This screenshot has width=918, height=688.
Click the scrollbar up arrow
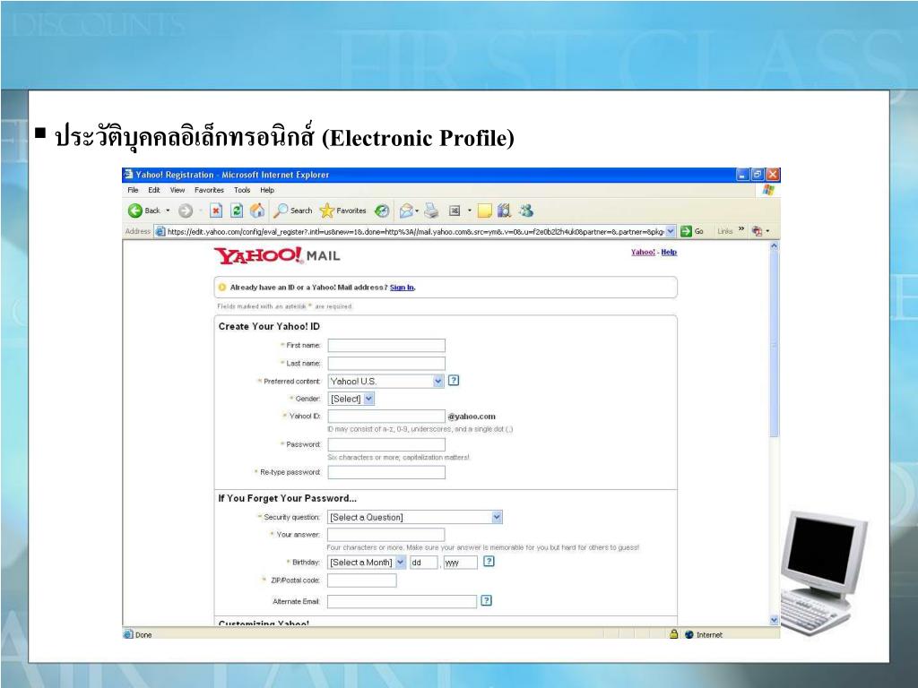click(774, 246)
